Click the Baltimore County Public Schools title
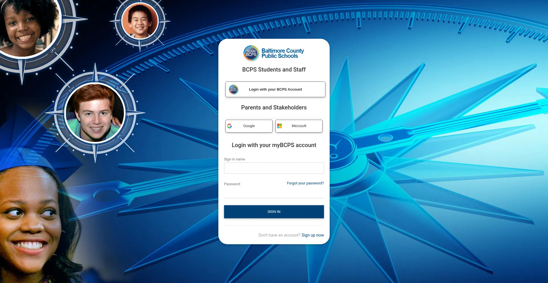 coord(283,53)
